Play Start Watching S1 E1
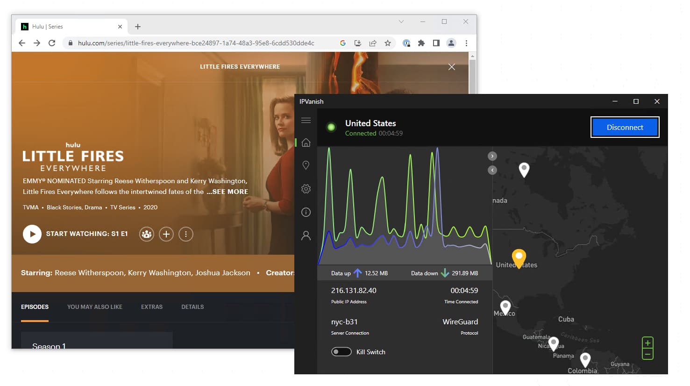The height and width of the screenshot is (386, 690). click(x=32, y=234)
